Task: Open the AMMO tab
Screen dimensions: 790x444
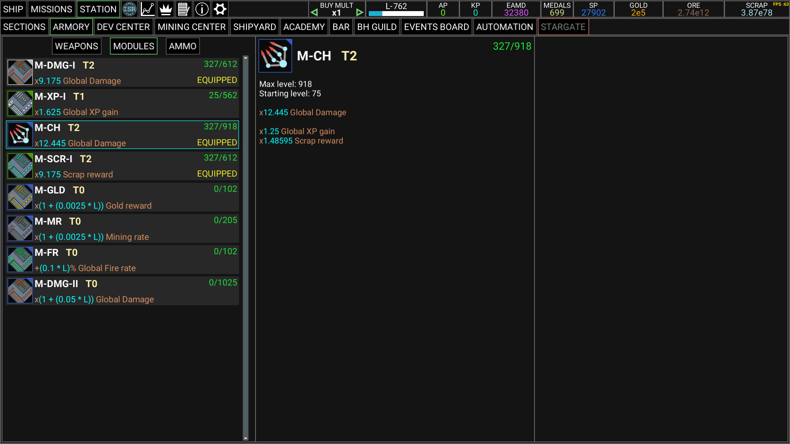Action: click(x=182, y=46)
